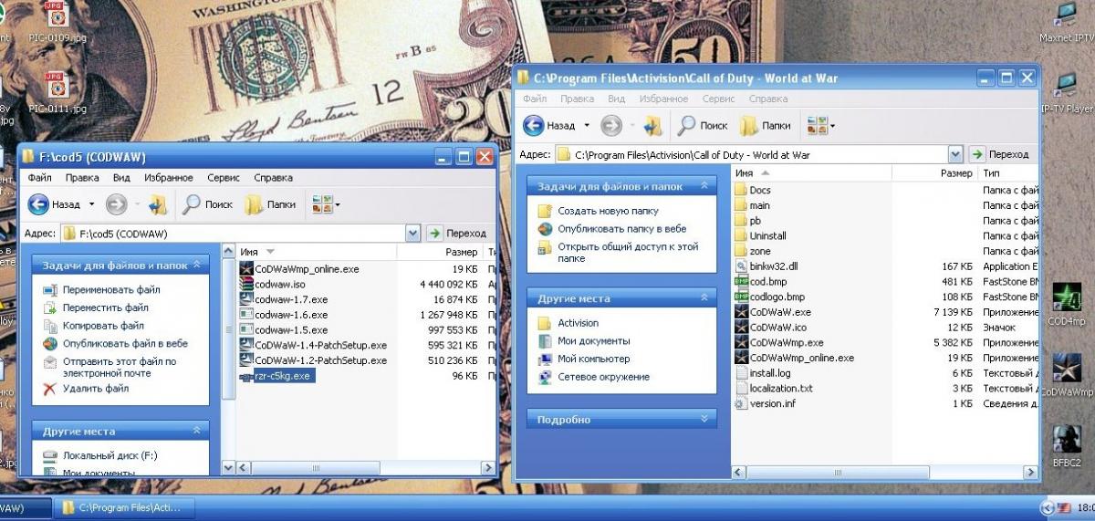This screenshot has height=521, width=1095.
Task: Collapse the Другие места panel in the World at War window
Action: [x=704, y=298]
